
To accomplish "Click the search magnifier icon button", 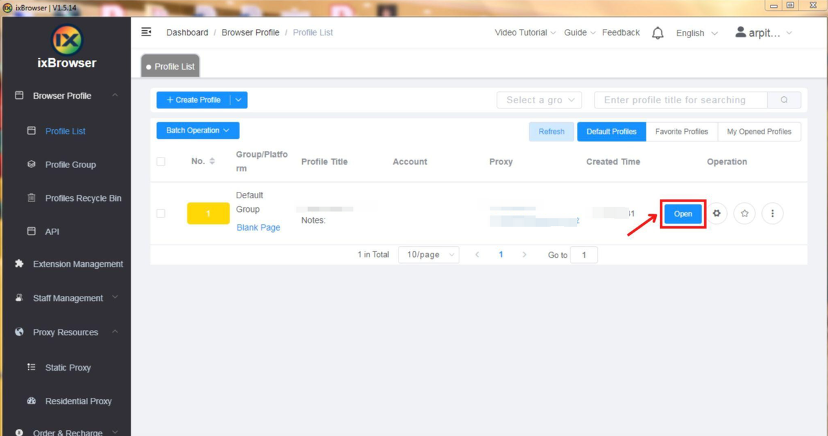I will click(x=784, y=100).
